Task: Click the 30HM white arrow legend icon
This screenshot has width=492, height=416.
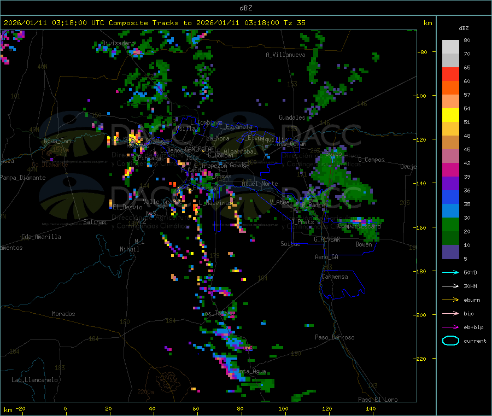Action: coord(450,286)
